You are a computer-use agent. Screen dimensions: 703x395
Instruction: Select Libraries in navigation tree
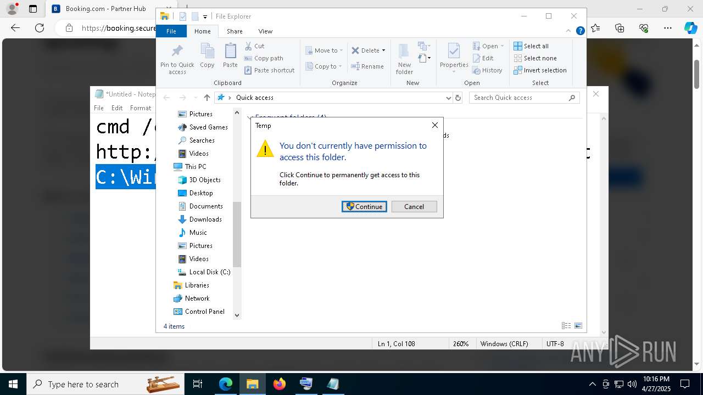pyautogui.click(x=191, y=285)
